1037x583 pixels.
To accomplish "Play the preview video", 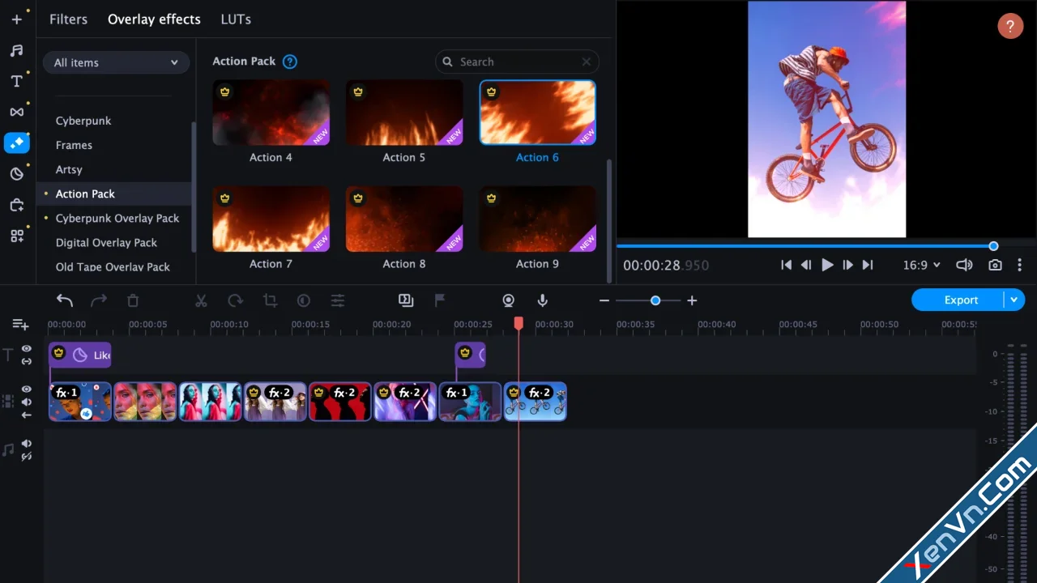I will click(827, 265).
